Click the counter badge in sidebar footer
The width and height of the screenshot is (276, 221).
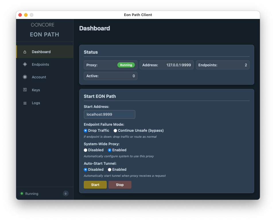click(65, 194)
